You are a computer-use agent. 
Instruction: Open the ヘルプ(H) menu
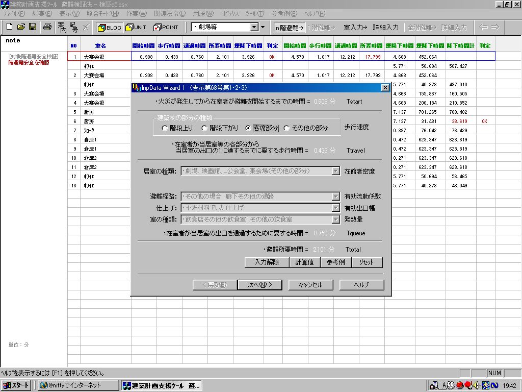(x=315, y=14)
